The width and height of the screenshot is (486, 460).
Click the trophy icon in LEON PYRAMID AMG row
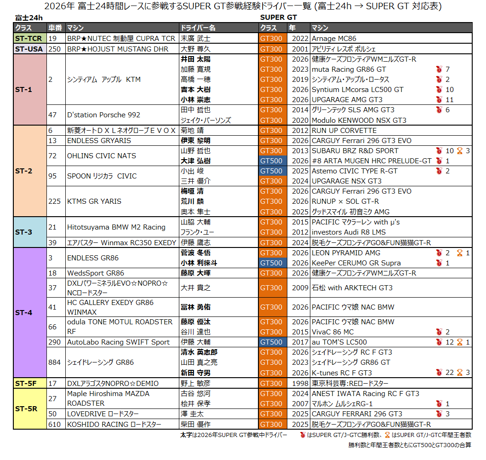(460, 253)
